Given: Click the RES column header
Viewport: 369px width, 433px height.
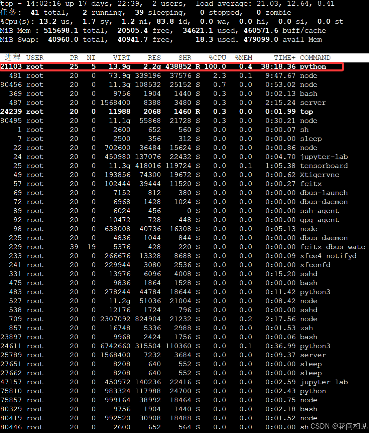Looking at the screenshot, I should coord(154,57).
